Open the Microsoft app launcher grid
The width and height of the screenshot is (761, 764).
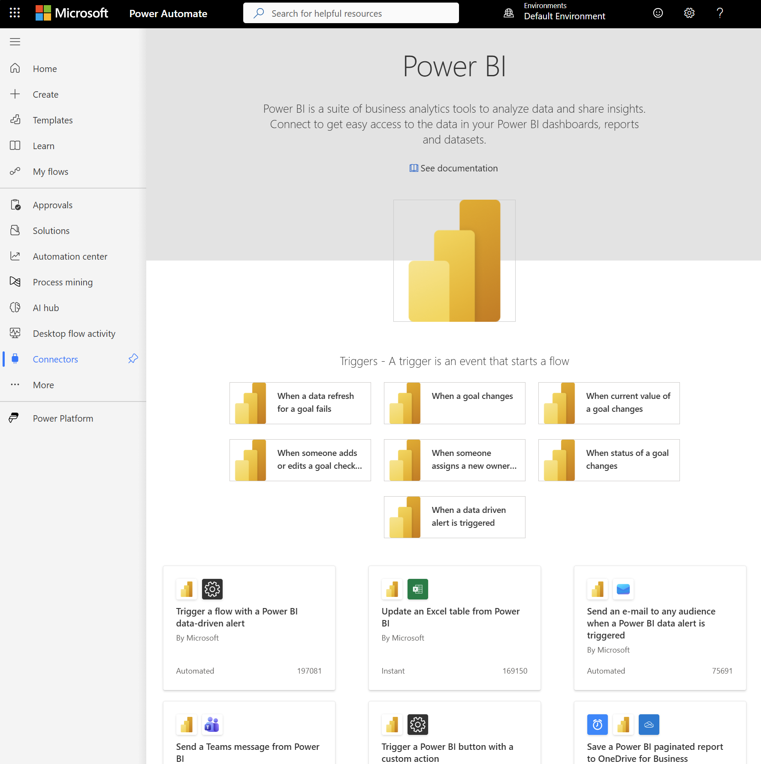14,13
